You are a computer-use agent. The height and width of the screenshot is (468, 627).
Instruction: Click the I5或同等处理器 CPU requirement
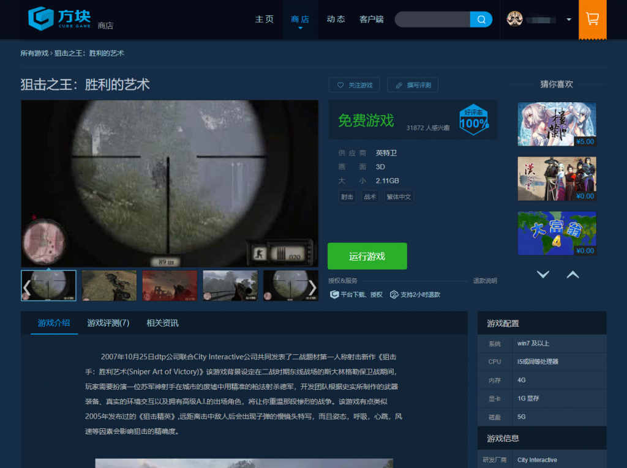(x=538, y=362)
